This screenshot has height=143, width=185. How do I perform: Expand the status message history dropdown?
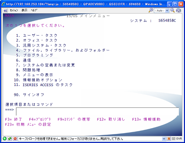tap(164, 139)
